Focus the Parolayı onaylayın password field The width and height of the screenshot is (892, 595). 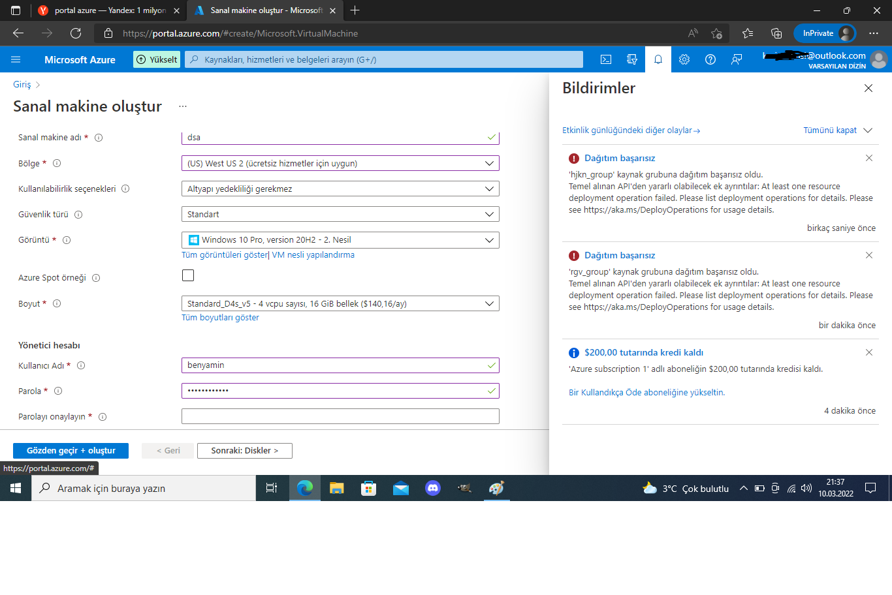[340, 416]
